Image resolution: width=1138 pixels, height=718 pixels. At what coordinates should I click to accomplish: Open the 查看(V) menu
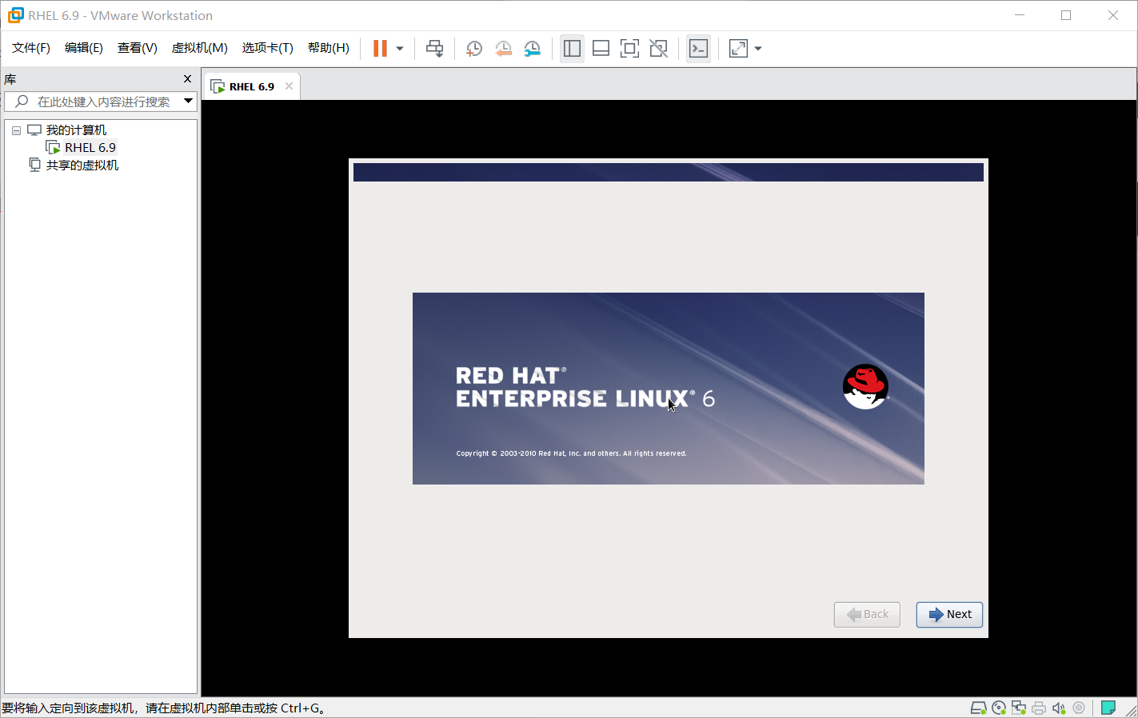pyautogui.click(x=138, y=48)
